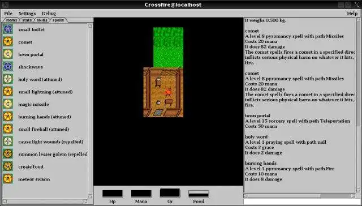Click spell list scroll-up arrow

pos(90,25)
